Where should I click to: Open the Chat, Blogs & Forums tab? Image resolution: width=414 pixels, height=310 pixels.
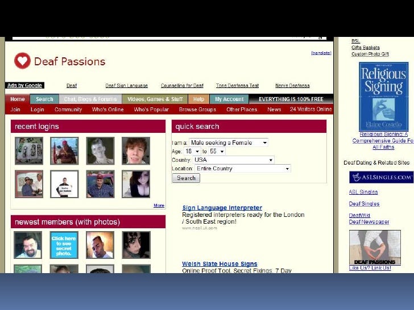90,99
